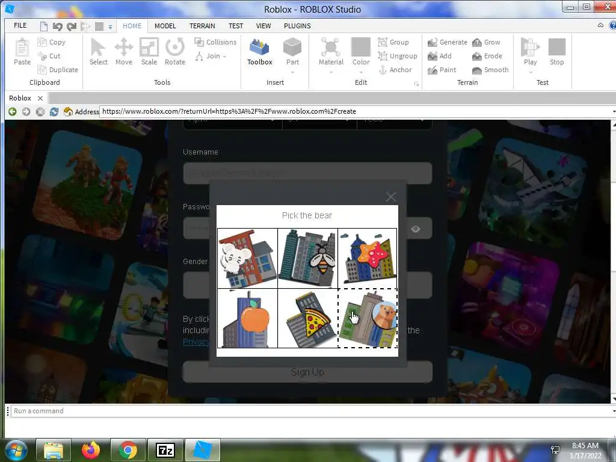The image size is (616, 462).
Task: Expand the Part dropdown arrow
Action: (x=292, y=72)
